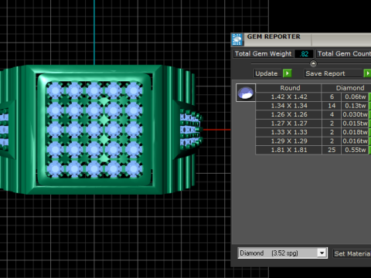Click the 0.55tw weight cell
Viewport: 371px width, 278px height.
click(355, 150)
